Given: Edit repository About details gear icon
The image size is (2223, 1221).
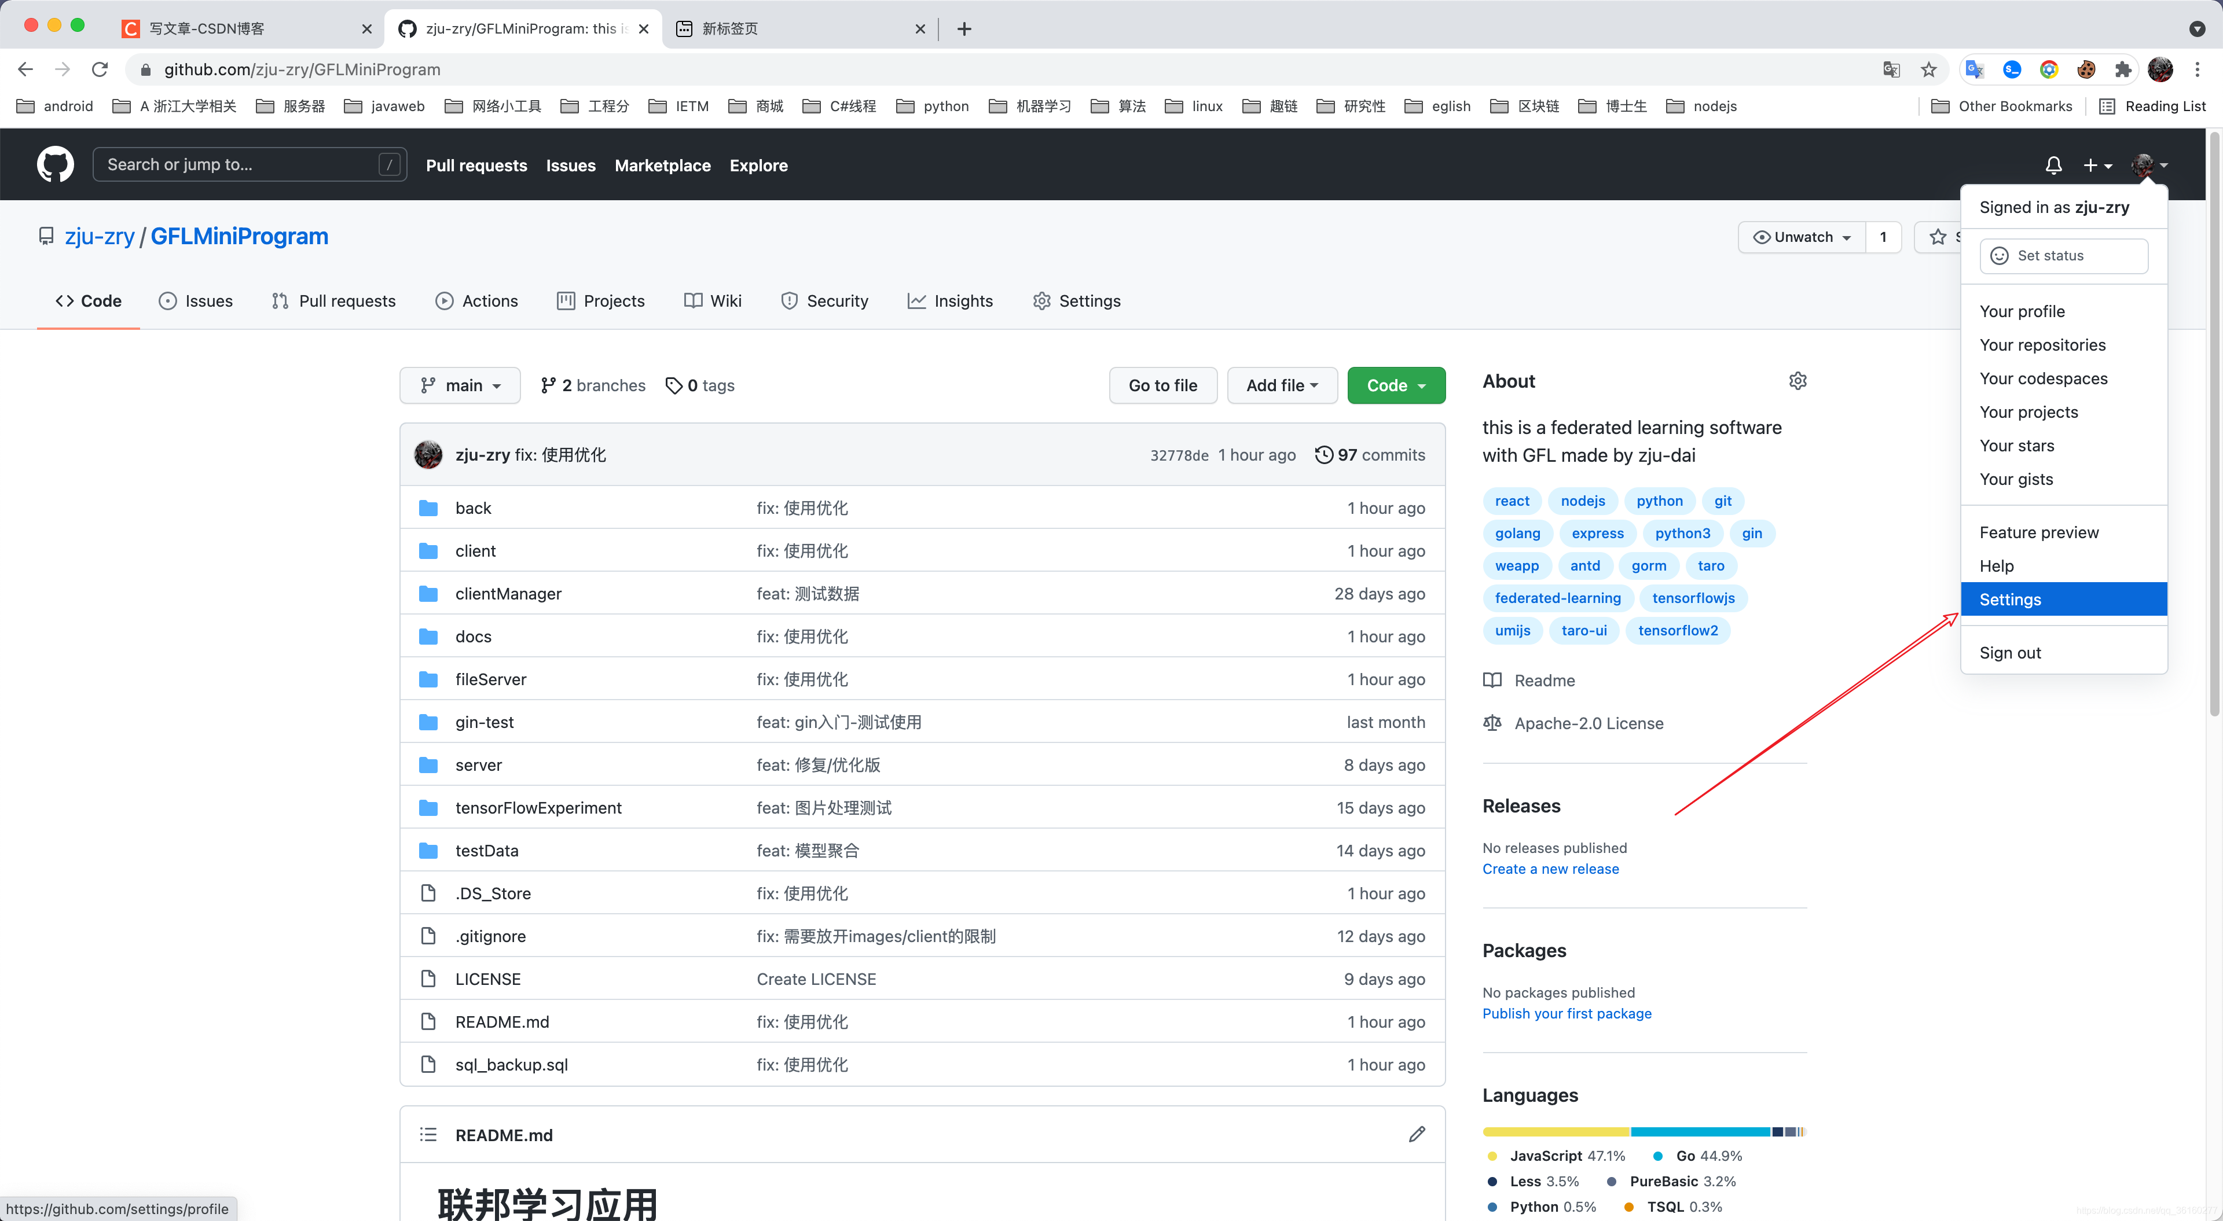Looking at the screenshot, I should click(1798, 381).
